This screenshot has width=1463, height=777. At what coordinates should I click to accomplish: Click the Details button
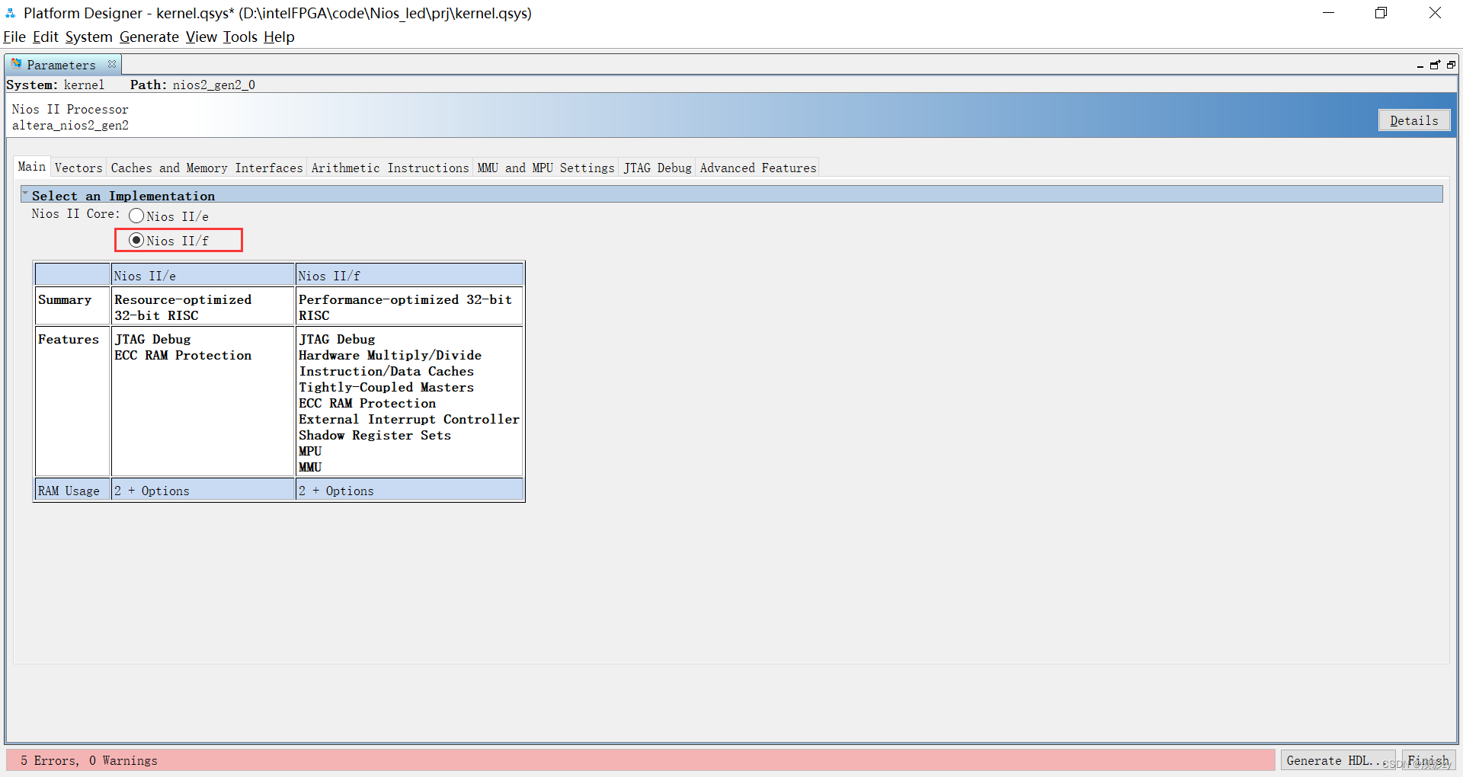coord(1414,120)
